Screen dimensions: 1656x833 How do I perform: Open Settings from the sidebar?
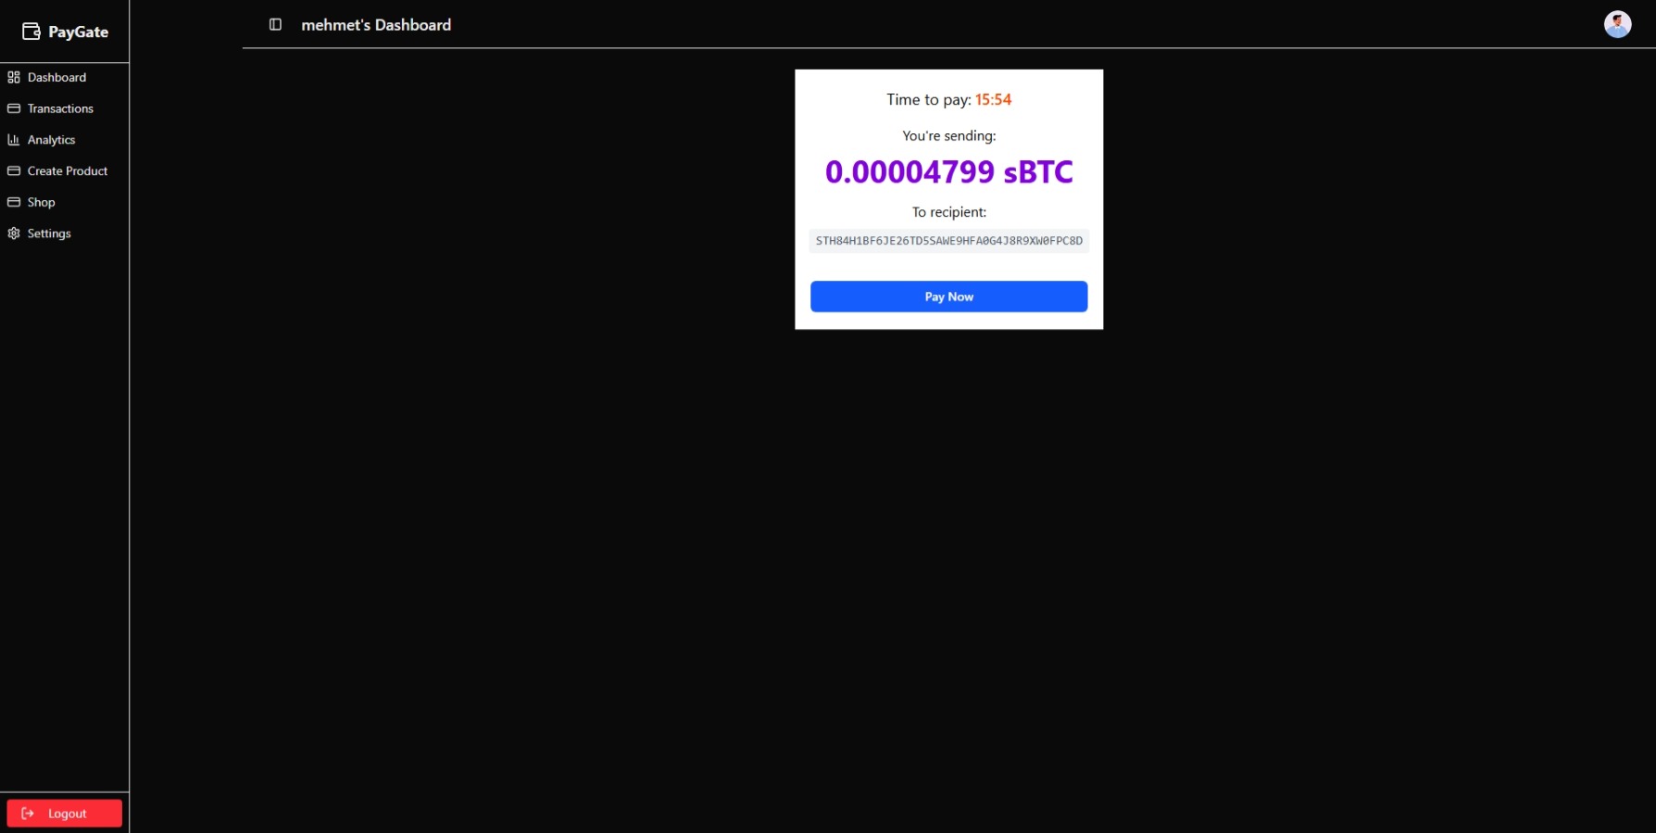pyautogui.click(x=49, y=233)
